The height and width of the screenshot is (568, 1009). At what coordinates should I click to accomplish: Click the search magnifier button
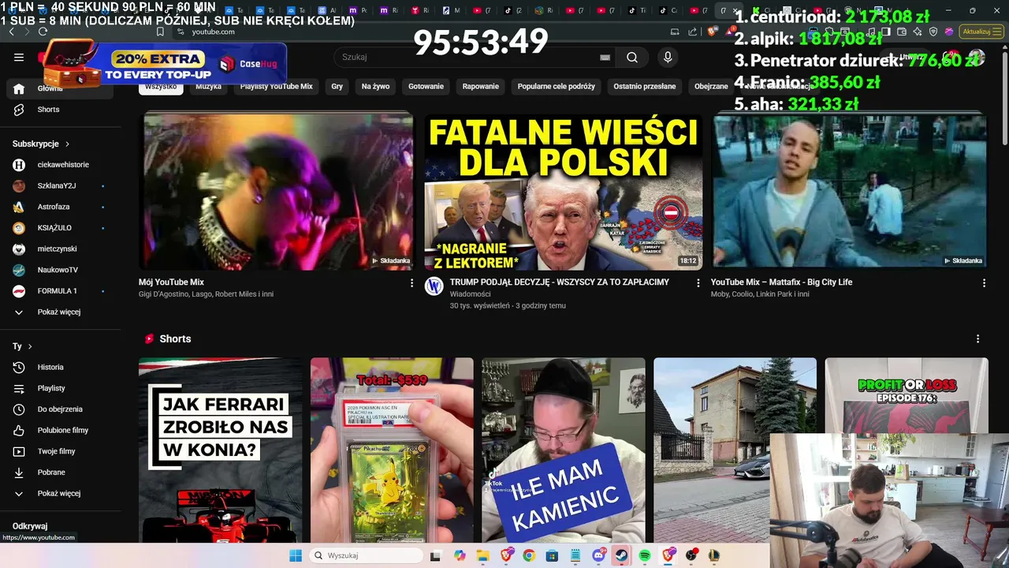[x=632, y=57]
